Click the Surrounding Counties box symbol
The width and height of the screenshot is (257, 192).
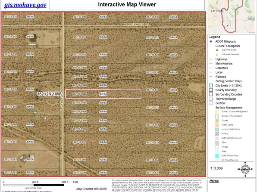(x=211, y=94)
